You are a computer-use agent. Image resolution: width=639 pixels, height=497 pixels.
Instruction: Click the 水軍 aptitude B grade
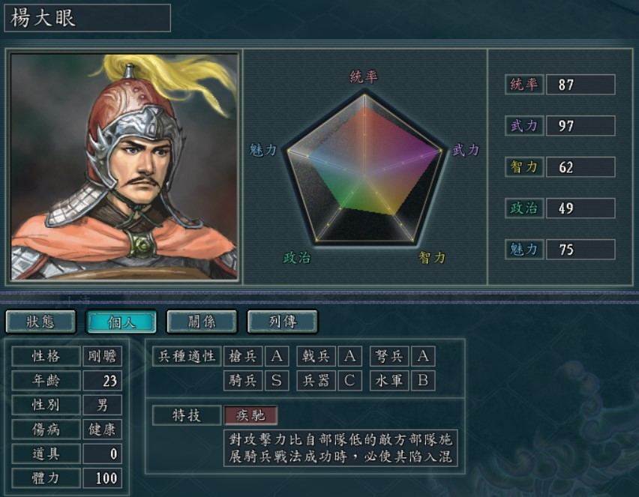[x=423, y=381]
